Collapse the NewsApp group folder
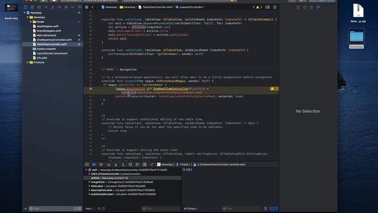The image size is (378, 213). pyautogui.click(x=28, y=17)
